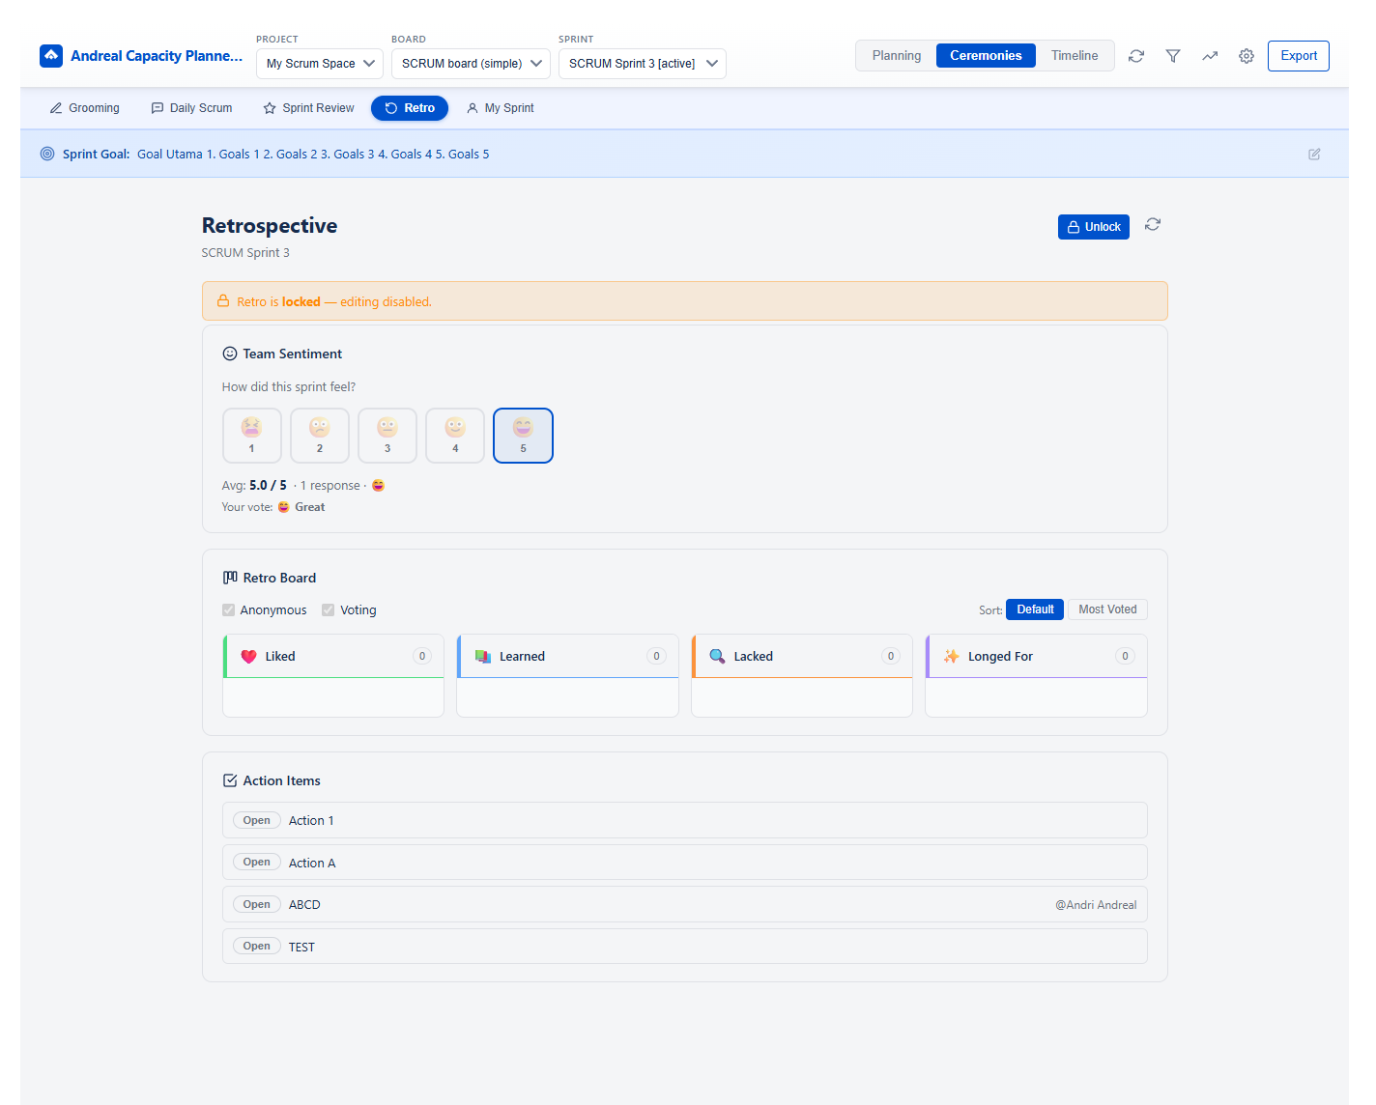This screenshot has width=1376, height=1105.
Task: Select sentiment rating 1 emoji face
Action: pos(252,436)
